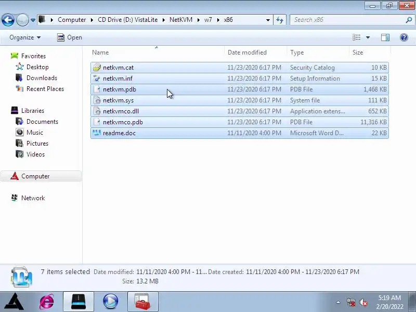
Task: Click Computer in the address breadcrumb
Action: click(x=72, y=20)
